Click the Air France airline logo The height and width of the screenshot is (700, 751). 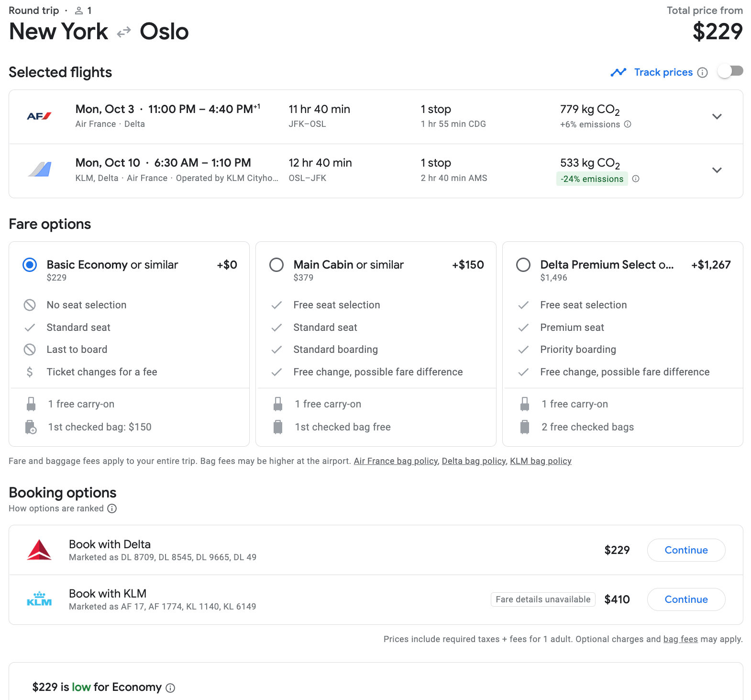(39, 116)
